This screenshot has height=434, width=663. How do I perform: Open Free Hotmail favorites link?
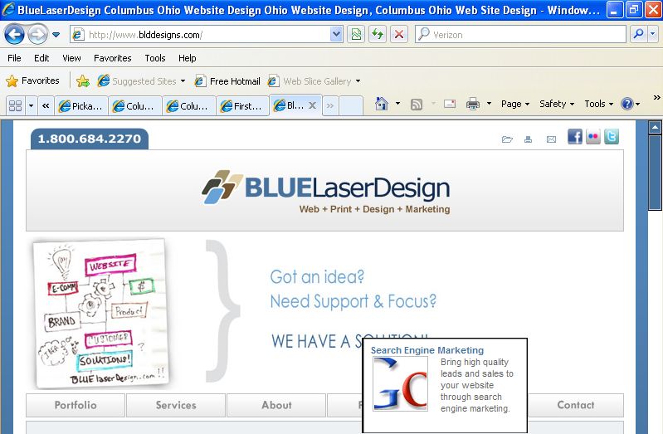click(x=227, y=80)
